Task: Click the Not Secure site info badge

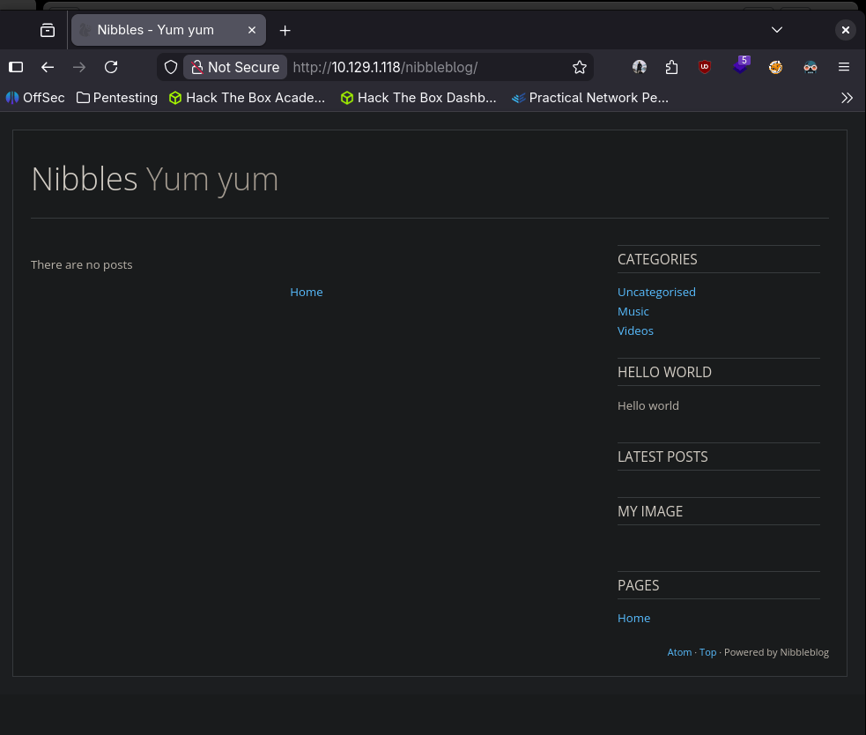Action: (235, 67)
